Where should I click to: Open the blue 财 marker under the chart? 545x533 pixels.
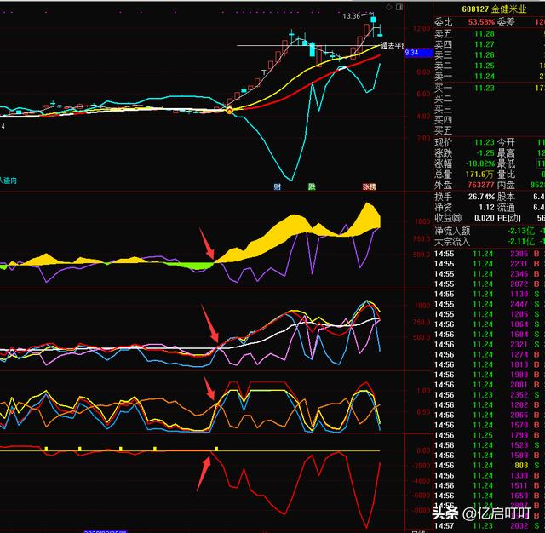point(277,186)
